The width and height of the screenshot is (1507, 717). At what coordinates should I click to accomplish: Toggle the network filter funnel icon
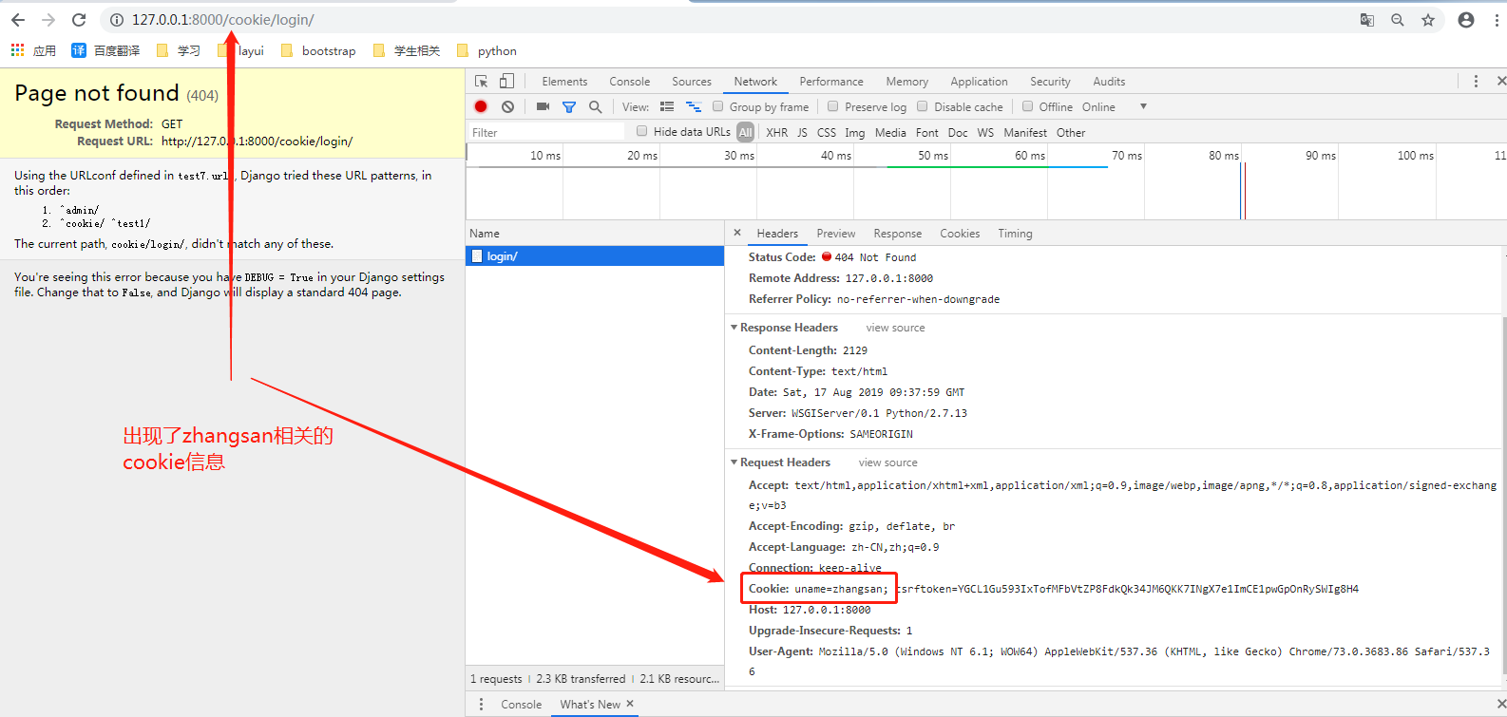pyautogui.click(x=569, y=107)
